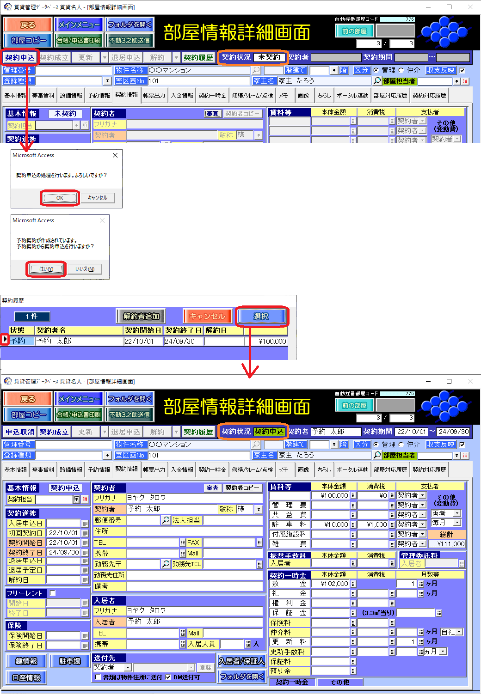Click magnifier icon next to 勤務先〒 field

pyautogui.click(x=166, y=564)
